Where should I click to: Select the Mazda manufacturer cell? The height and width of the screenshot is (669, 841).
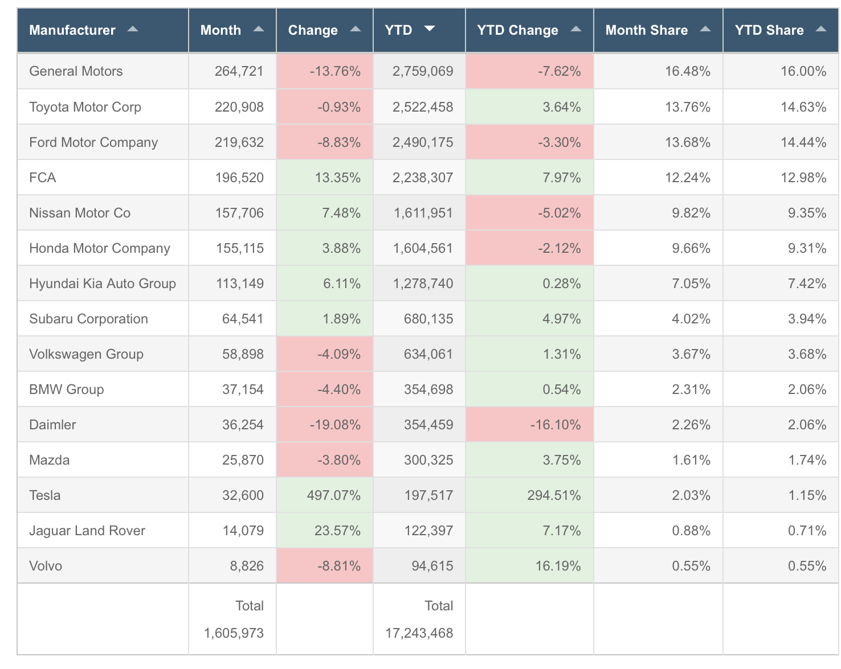point(103,459)
